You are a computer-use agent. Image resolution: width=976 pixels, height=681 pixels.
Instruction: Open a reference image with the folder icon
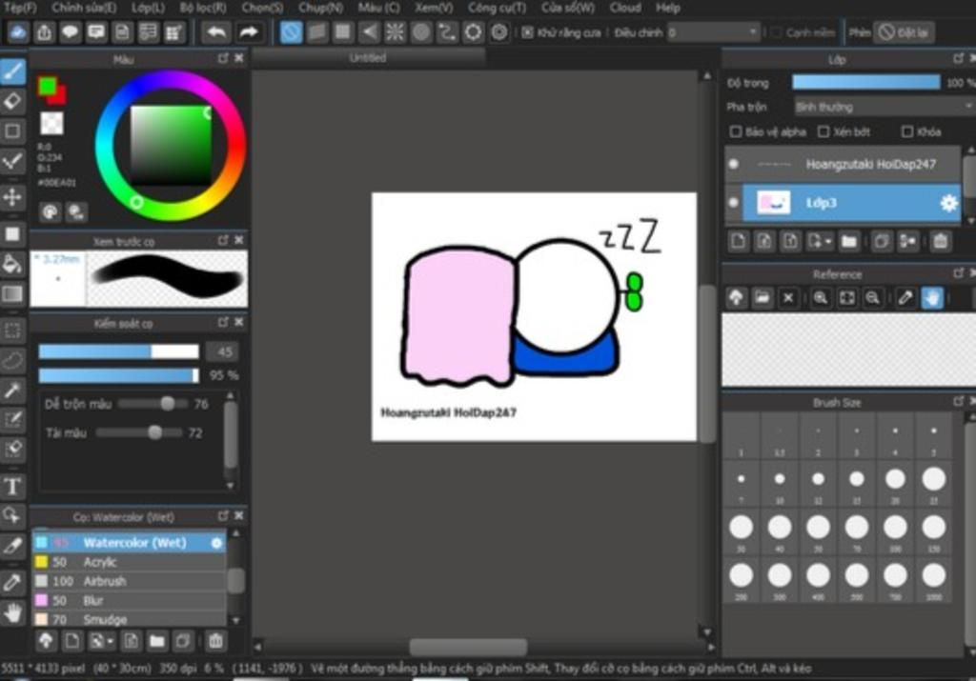click(762, 298)
